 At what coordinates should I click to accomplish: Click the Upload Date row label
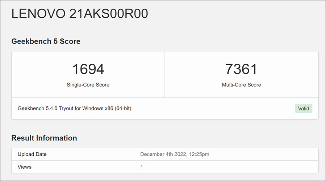point(32,154)
